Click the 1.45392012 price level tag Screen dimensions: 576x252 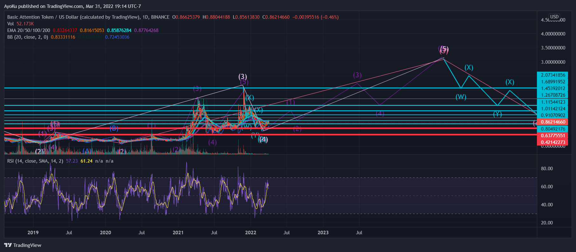point(553,88)
